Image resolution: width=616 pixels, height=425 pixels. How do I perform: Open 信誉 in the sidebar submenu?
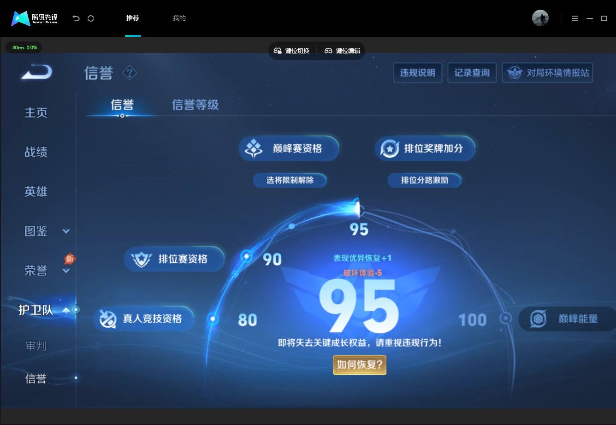pyautogui.click(x=36, y=378)
